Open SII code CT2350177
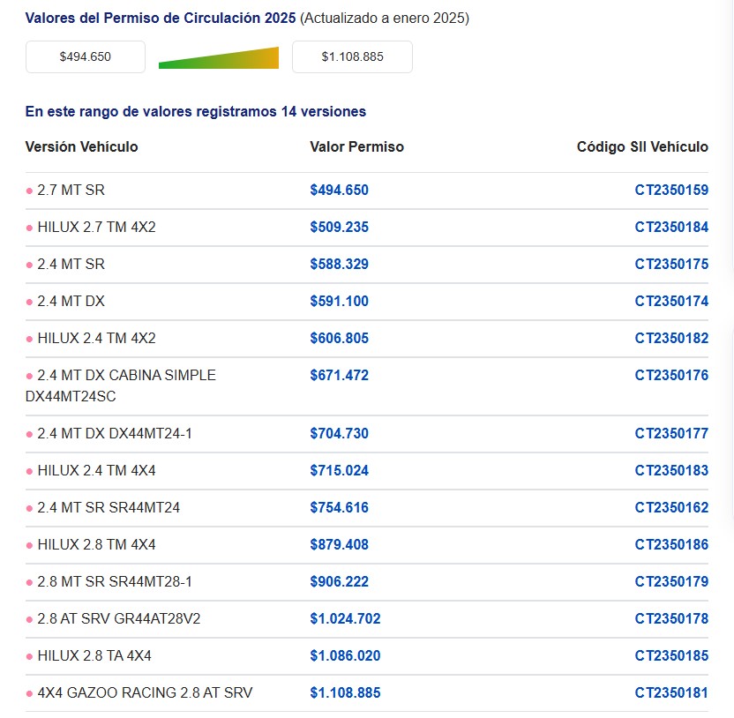 [670, 434]
